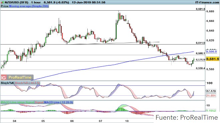Select the '1 hour' timeframe label
The image size is (220, 123).
point(36,2)
